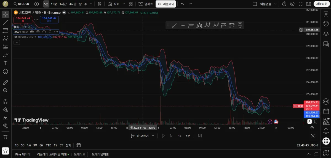Open the Layout setup grid icon
The height and width of the screenshot is (158, 331).
(131, 4)
